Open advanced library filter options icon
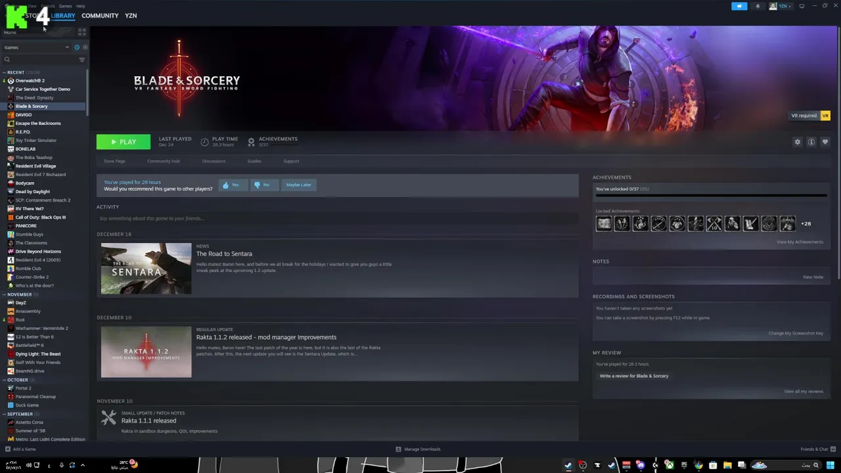 [82, 60]
